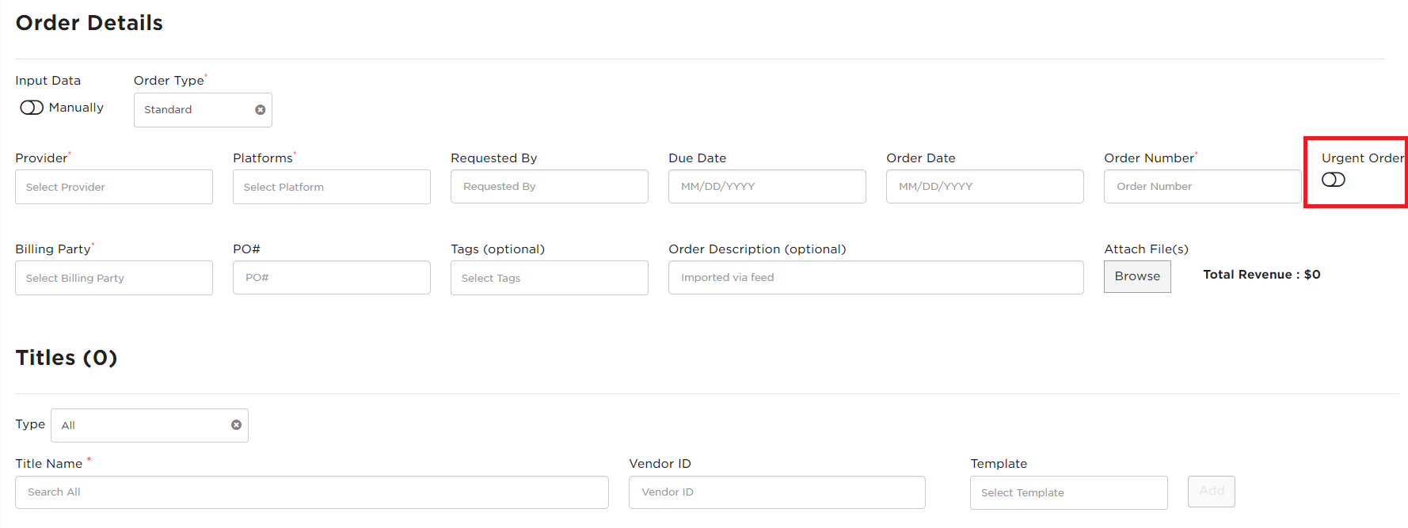
Task: Clear the All type filter
Action: [x=236, y=425]
